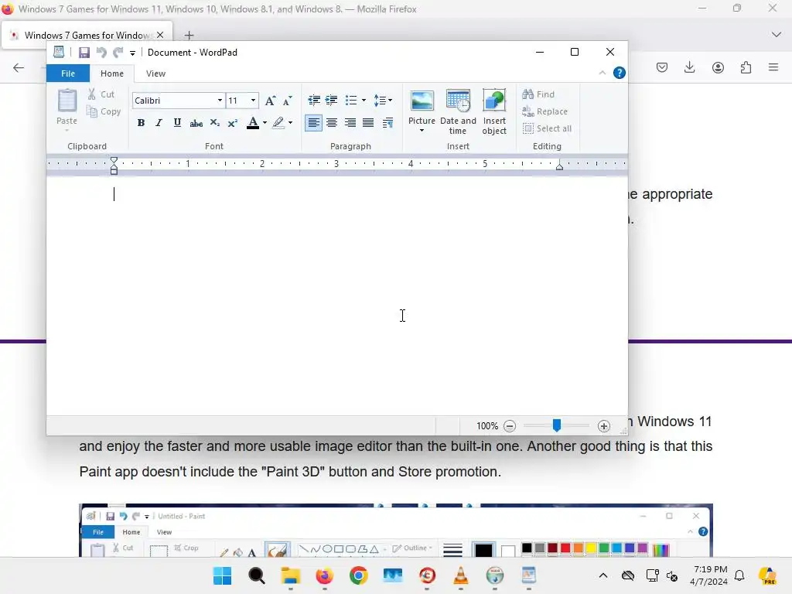This screenshot has height=594, width=792.
Task: Click the ruler right indent marker
Action: pos(559,166)
